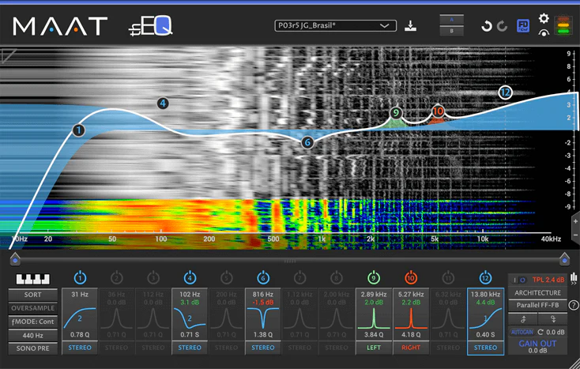Click the blue FU Fidef icon
The image size is (580, 369).
522,26
